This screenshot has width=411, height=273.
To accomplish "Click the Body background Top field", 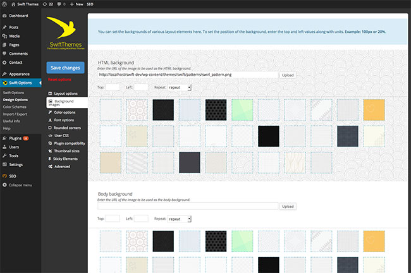I will (x=113, y=219).
